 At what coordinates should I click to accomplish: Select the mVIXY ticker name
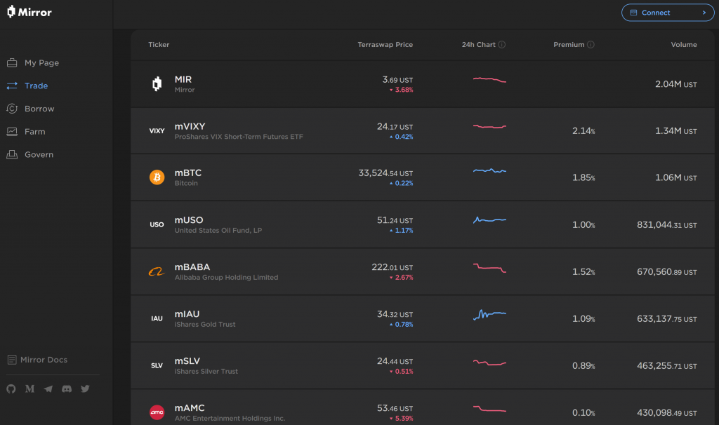click(190, 126)
